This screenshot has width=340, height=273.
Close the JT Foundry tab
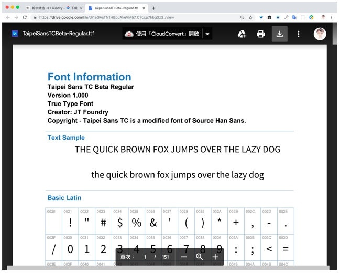[x=81, y=8]
